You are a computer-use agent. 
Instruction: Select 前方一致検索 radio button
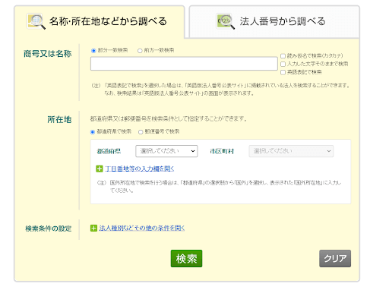(x=140, y=51)
